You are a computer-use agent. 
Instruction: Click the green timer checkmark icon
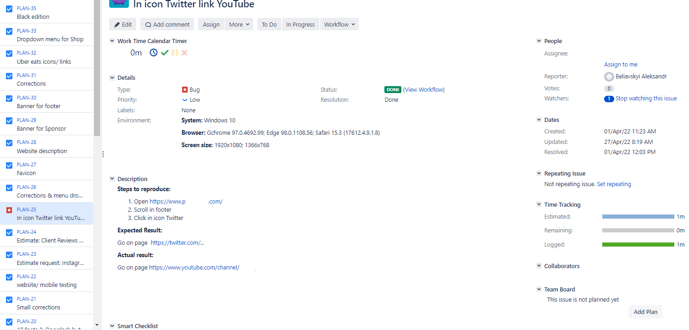(x=165, y=53)
